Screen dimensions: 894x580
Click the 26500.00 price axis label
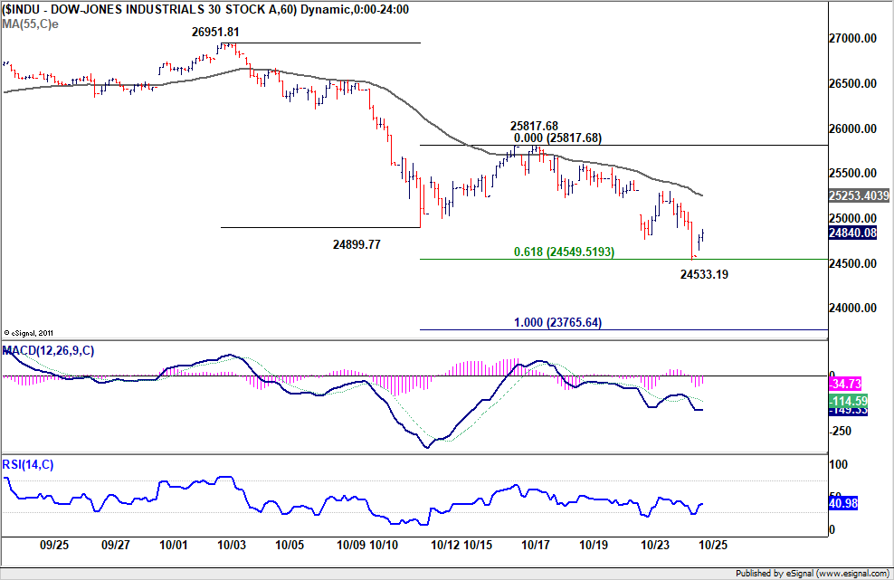pos(852,84)
